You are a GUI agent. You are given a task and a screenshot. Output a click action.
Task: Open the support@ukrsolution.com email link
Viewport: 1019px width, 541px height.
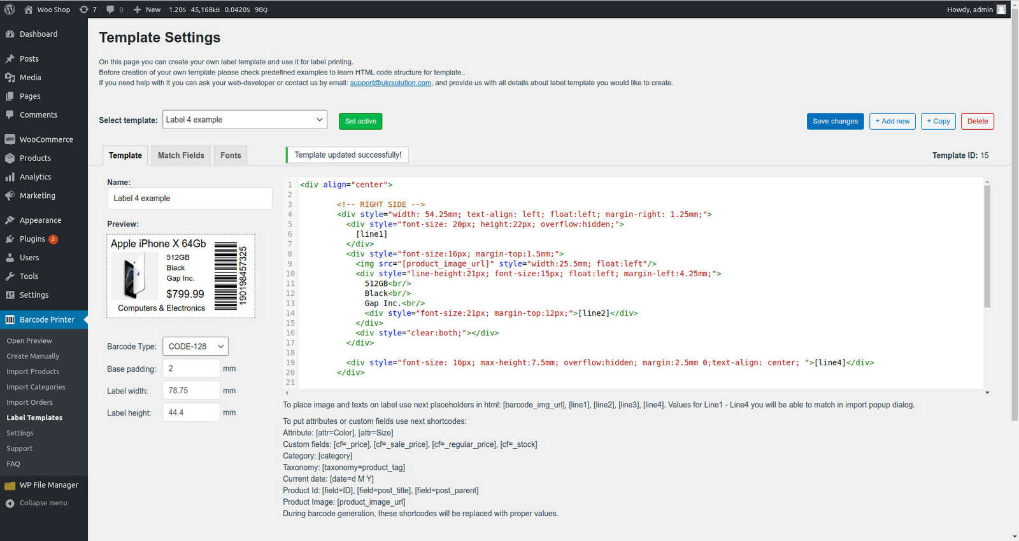tap(390, 83)
